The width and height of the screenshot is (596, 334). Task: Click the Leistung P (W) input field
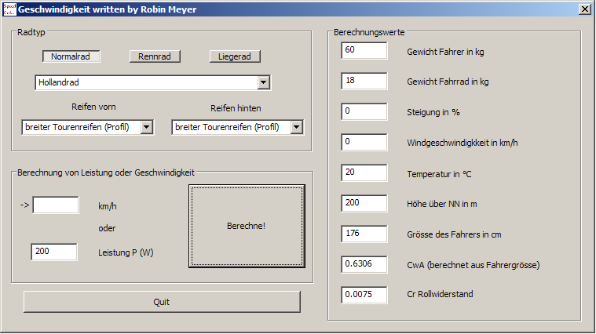click(x=54, y=252)
